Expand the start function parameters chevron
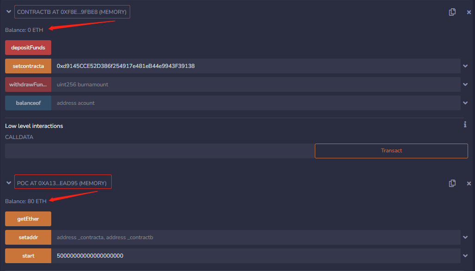 [465, 256]
